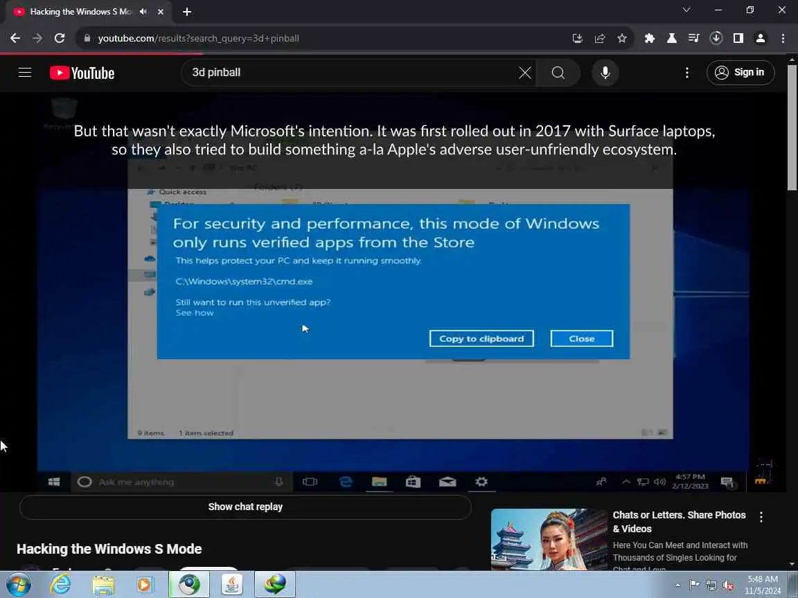Mute the tab via speaker icon
The image size is (798, 598).
[143, 11]
